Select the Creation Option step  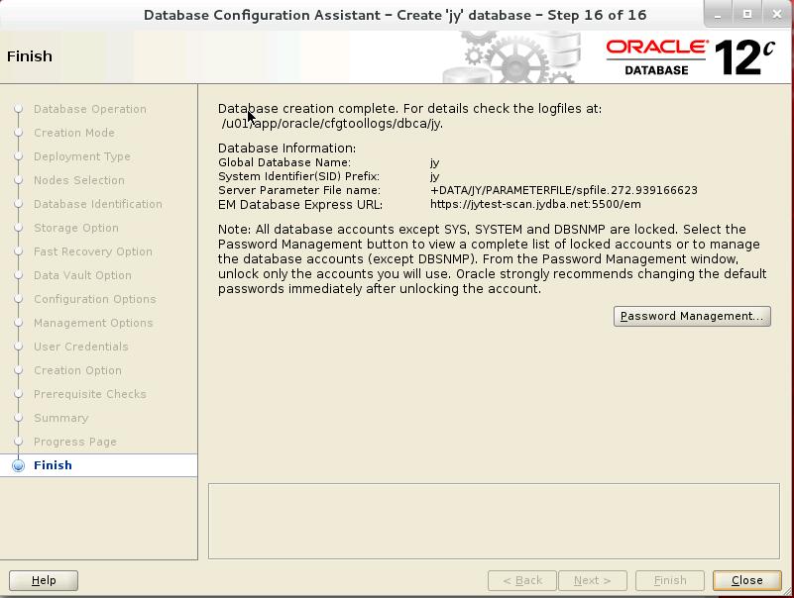pyautogui.click(x=77, y=371)
